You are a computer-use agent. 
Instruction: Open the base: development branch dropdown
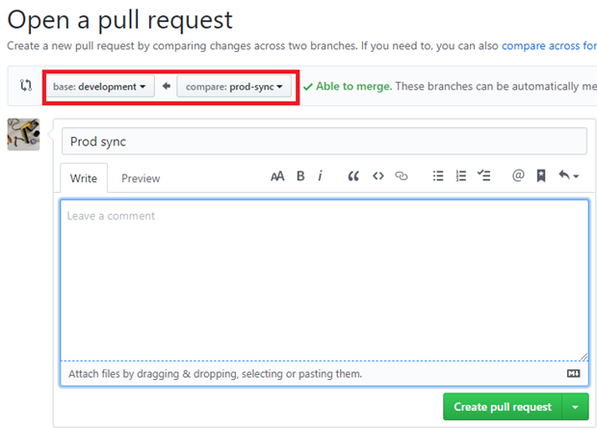point(100,87)
